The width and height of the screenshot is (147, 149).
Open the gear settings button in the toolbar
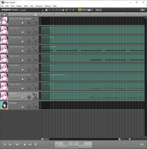(142, 10)
